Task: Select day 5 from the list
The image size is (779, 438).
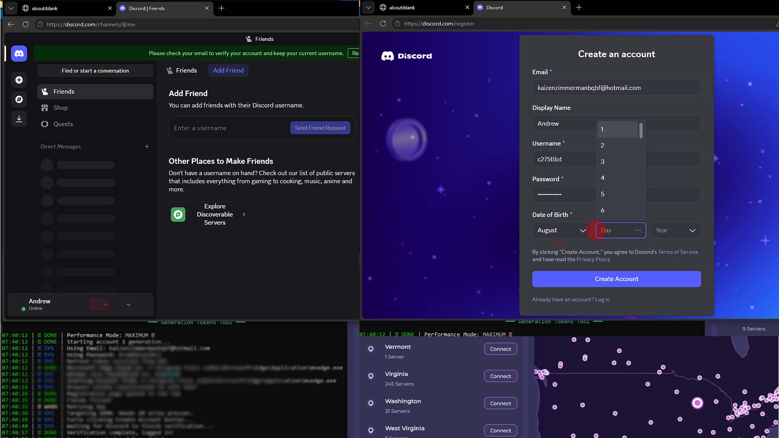Action: 618,194
